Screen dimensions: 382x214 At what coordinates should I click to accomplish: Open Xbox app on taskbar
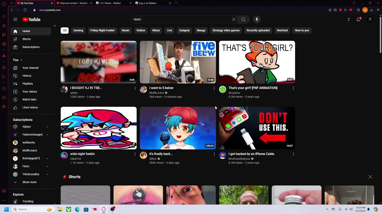69,209
